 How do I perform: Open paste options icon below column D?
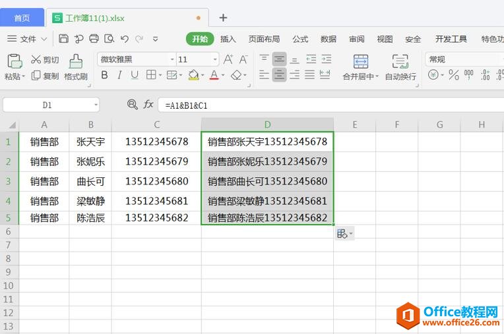[344, 234]
